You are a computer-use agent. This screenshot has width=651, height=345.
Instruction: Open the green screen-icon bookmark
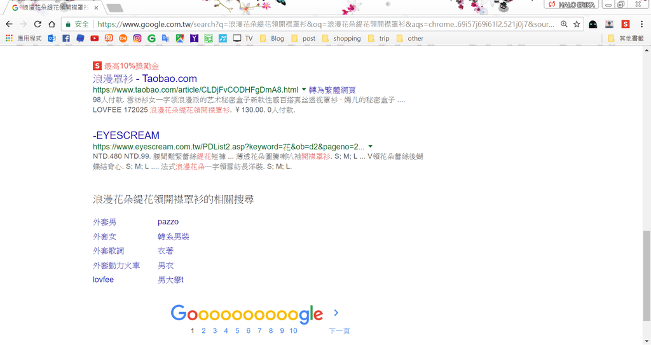209,38
